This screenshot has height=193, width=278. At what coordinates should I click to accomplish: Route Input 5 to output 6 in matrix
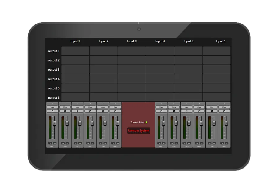[188, 97]
